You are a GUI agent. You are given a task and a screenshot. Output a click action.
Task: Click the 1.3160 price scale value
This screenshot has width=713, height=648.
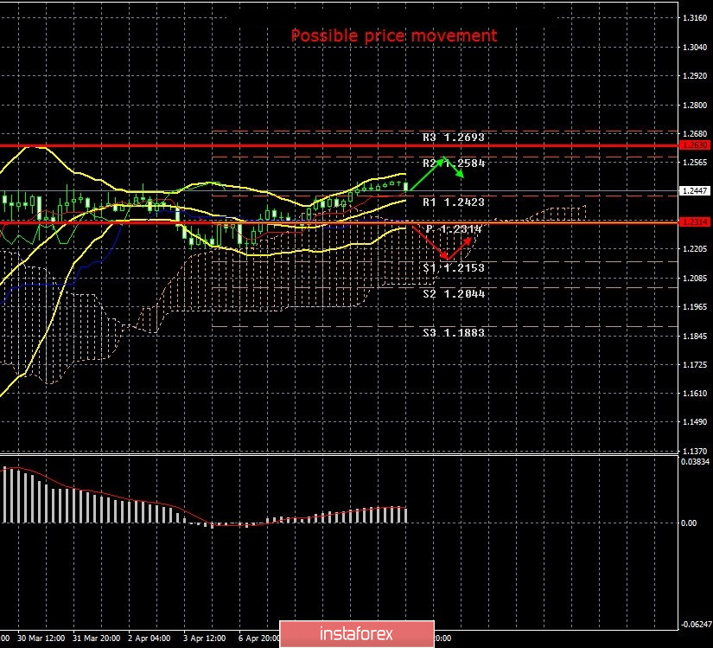point(695,18)
